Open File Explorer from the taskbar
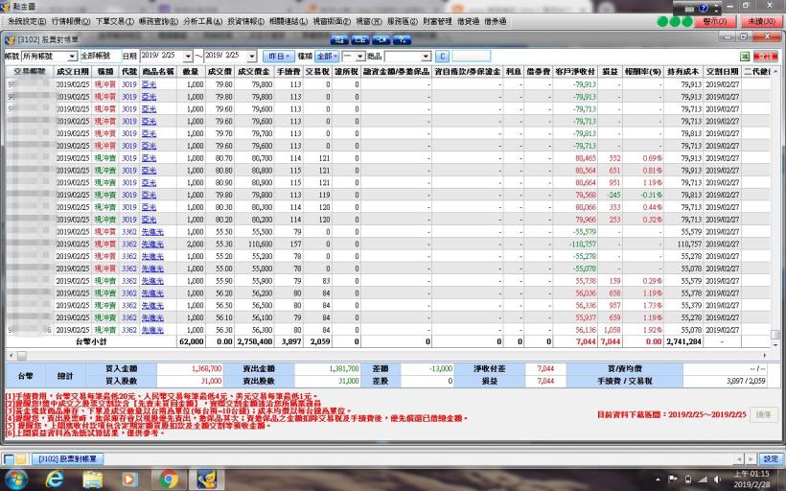Image resolution: width=786 pixels, height=491 pixels. pyautogui.click(x=93, y=479)
